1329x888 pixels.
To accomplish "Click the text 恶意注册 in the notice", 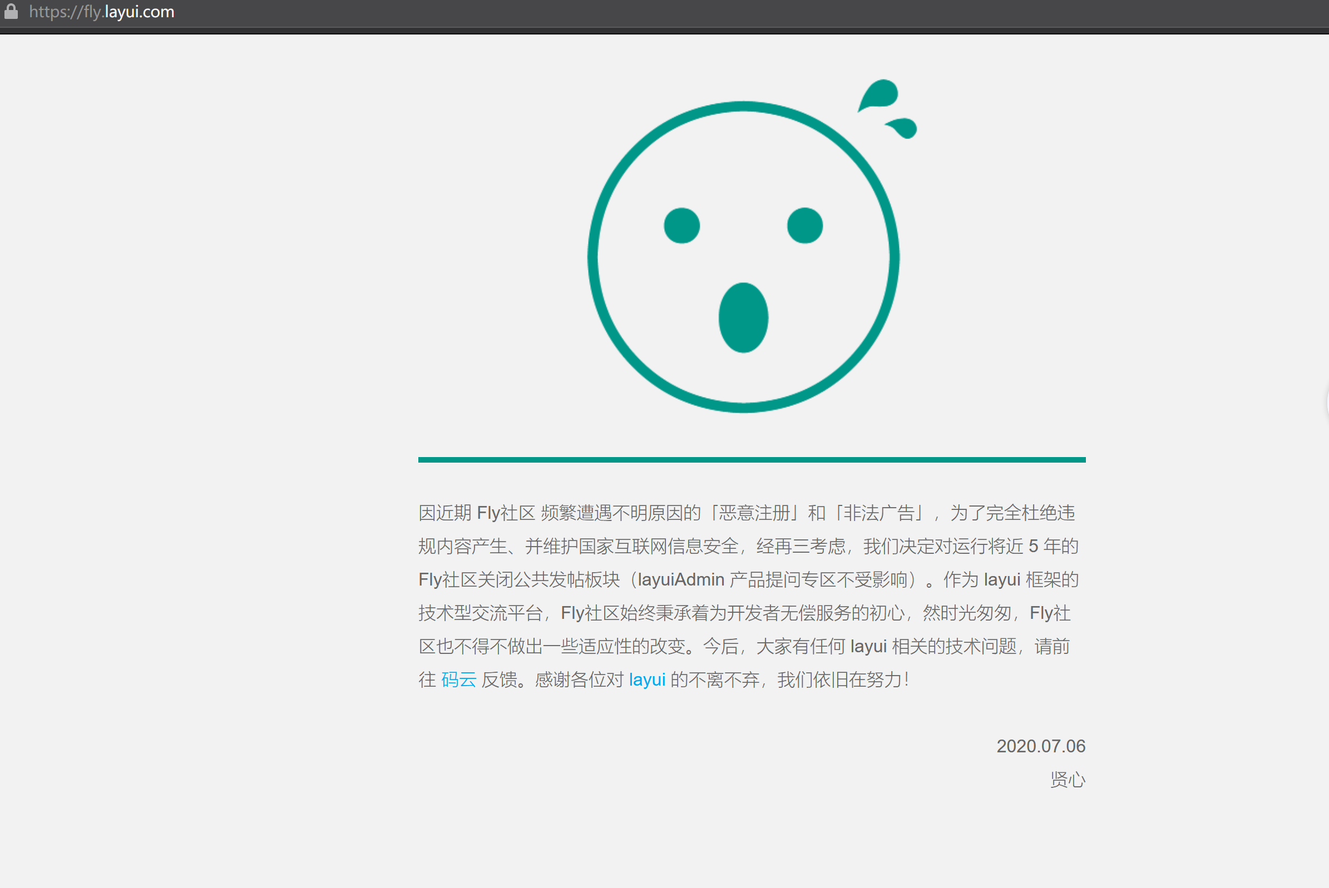I will tap(754, 513).
